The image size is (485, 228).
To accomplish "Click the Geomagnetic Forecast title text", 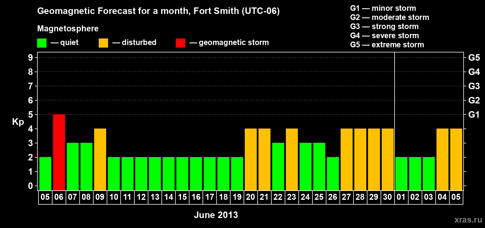I will [158, 11].
